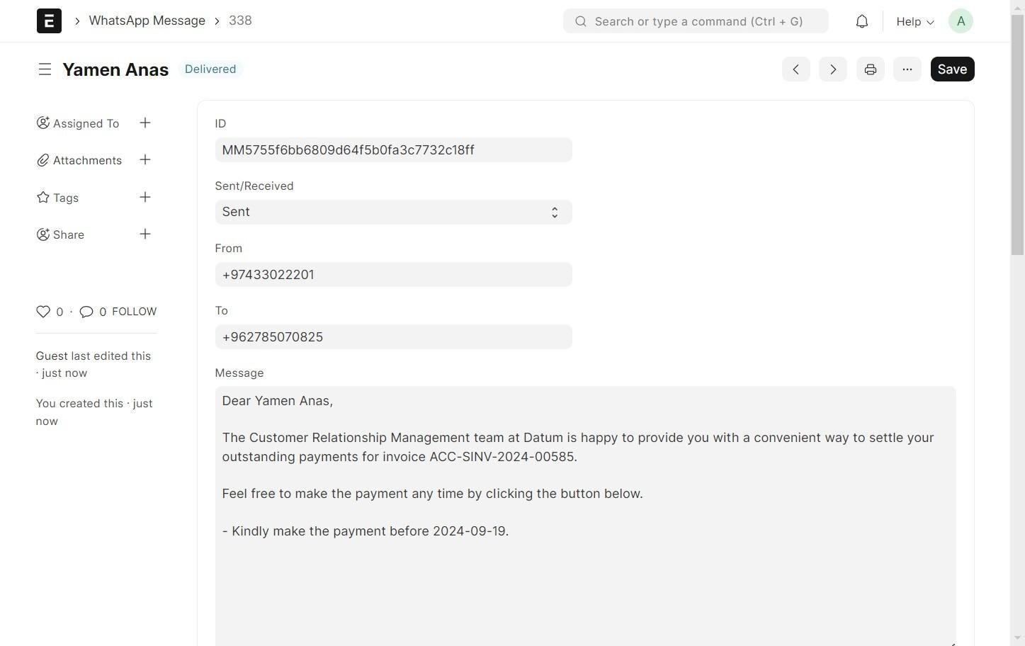This screenshot has height=646, width=1025.
Task: Go to the next document
Action: tap(832, 69)
